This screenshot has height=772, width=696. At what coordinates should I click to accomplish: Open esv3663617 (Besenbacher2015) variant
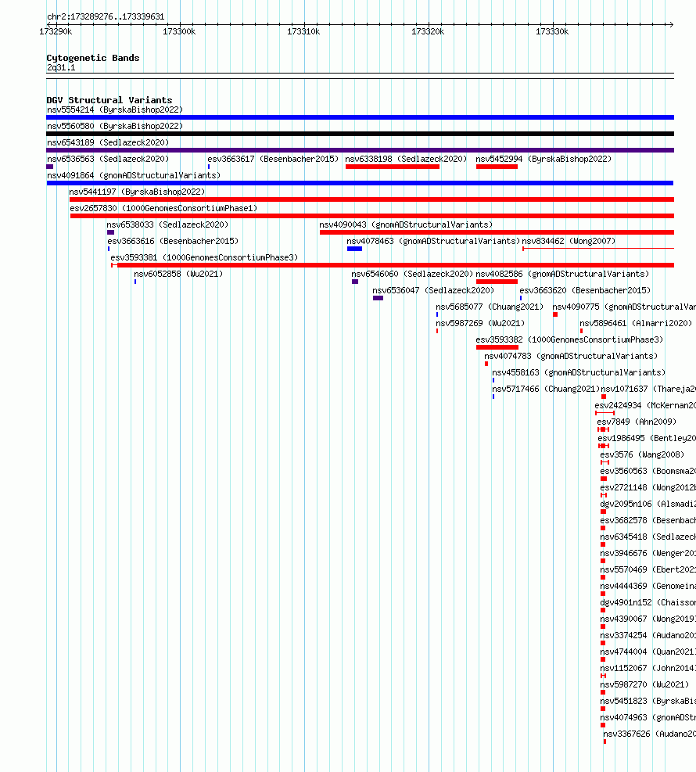click(273, 159)
